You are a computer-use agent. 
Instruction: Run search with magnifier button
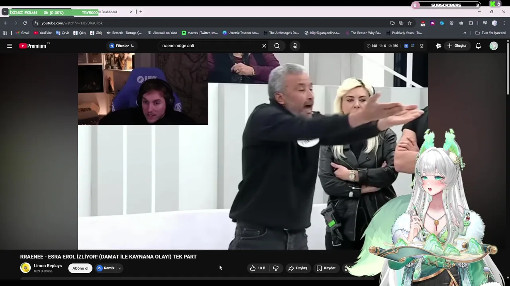coord(277,46)
